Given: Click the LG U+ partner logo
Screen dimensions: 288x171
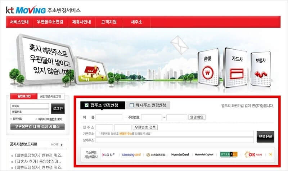Looking at the screenshot, I should click(109, 155).
